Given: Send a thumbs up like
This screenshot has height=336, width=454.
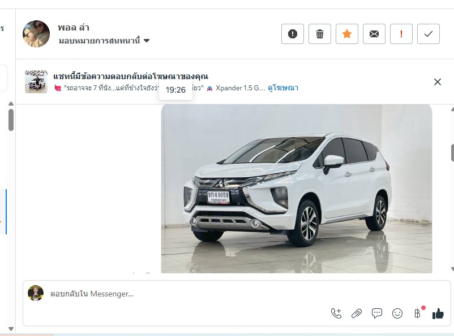Looking at the screenshot, I should (x=438, y=313).
